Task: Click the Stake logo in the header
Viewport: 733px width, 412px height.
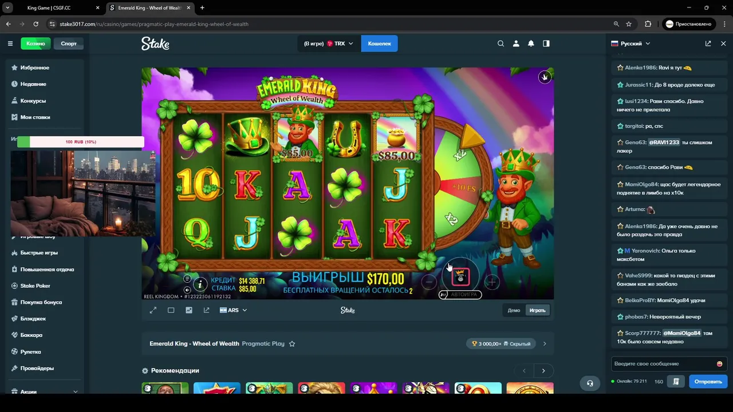Action: tap(155, 43)
